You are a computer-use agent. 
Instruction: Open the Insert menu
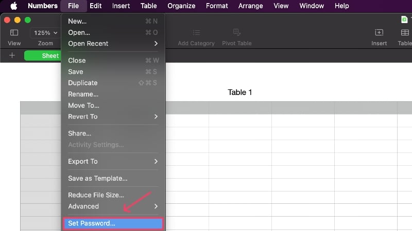pyautogui.click(x=121, y=6)
